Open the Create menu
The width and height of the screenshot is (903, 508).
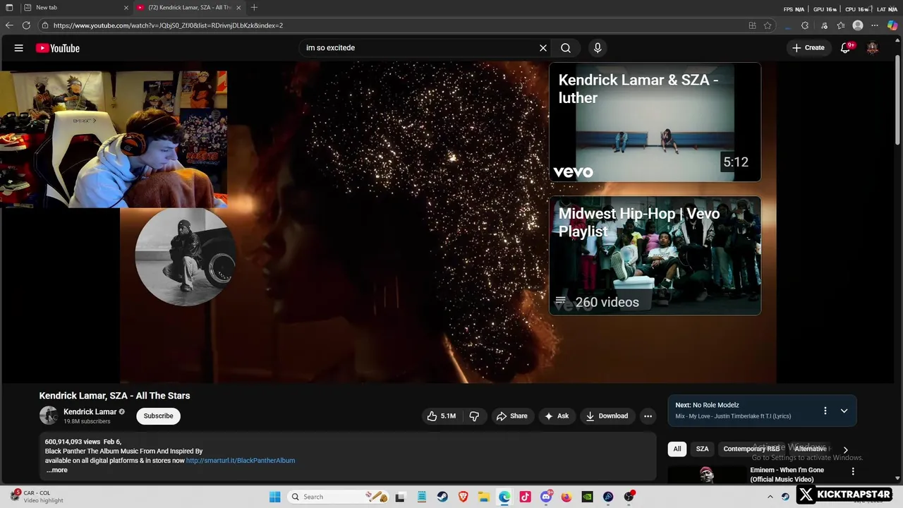click(x=808, y=48)
